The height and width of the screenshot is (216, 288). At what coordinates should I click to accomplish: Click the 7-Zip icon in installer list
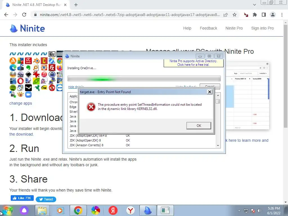[x=52, y=54]
